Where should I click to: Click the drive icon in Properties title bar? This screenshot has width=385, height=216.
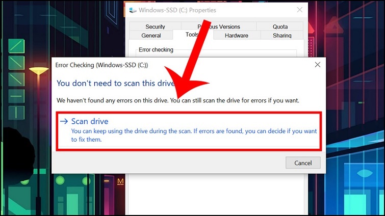pyautogui.click(x=134, y=10)
